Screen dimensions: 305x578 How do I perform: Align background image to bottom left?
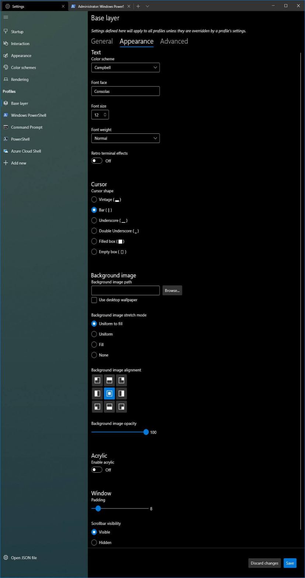(x=97, y=407)
